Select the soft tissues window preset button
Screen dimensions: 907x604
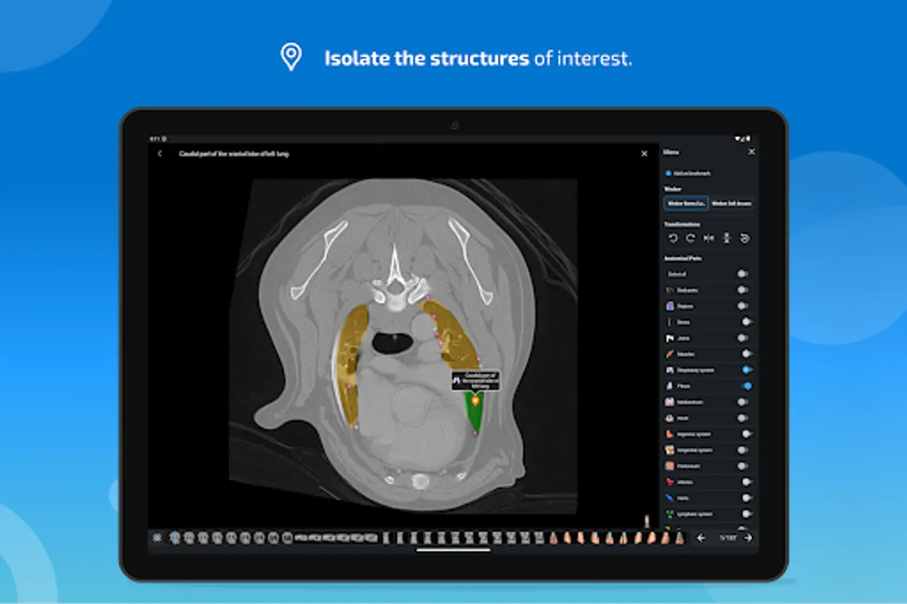tap(732, 203)
